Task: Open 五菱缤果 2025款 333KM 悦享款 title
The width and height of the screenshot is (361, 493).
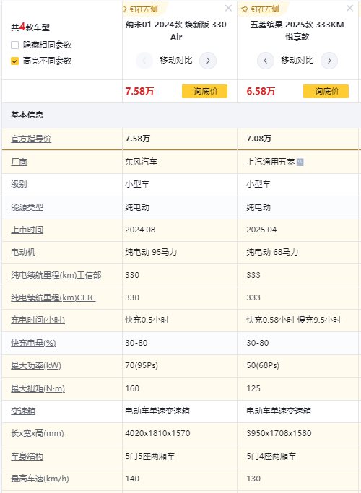Action: [297, 30]
